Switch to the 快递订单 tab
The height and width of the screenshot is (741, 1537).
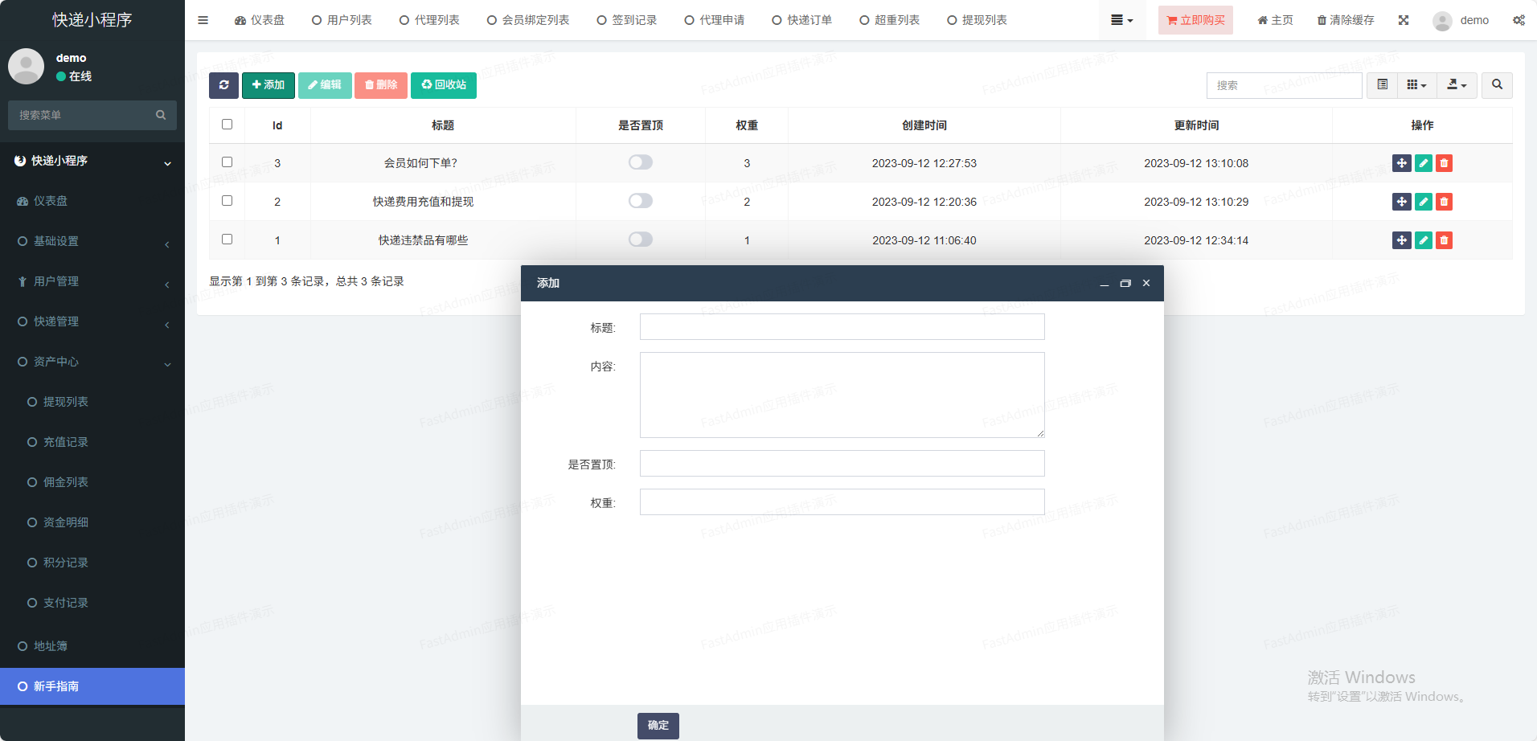pyautogui.click(x=801, y=20)
